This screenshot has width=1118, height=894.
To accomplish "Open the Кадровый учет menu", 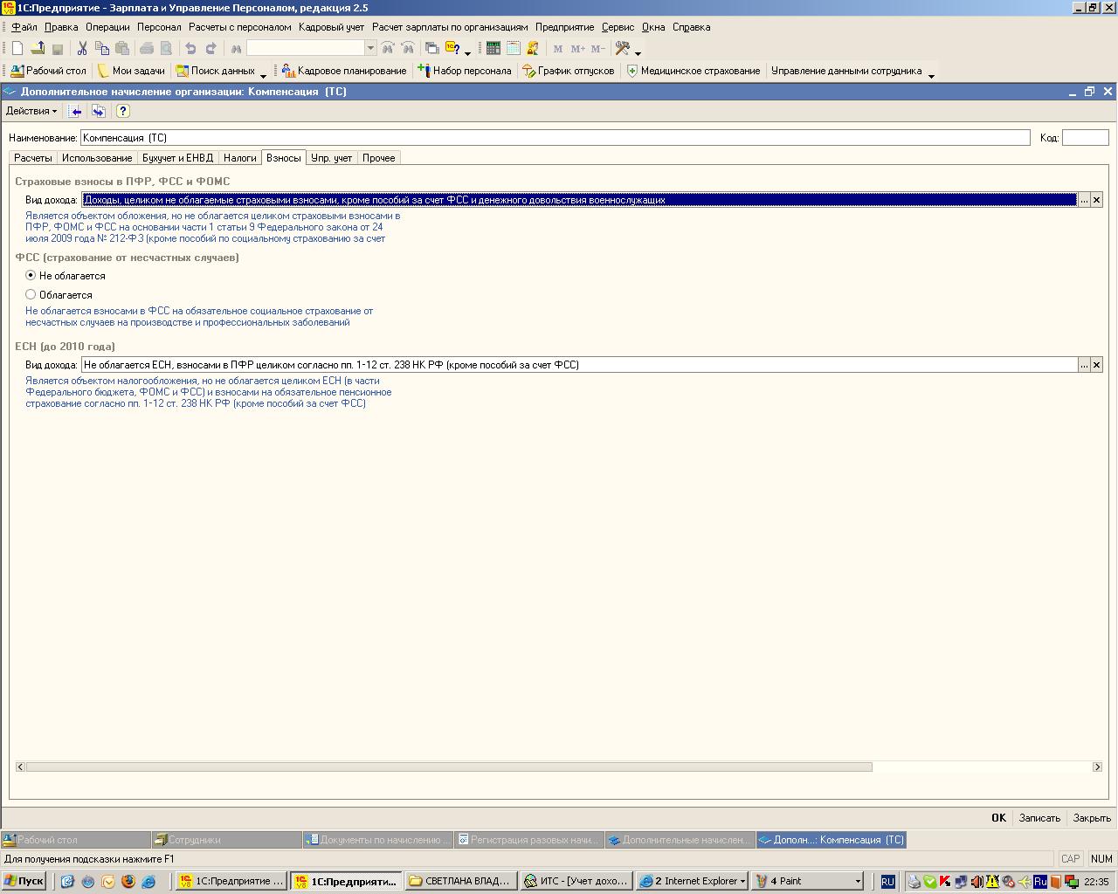I will (x=331, y=27).
